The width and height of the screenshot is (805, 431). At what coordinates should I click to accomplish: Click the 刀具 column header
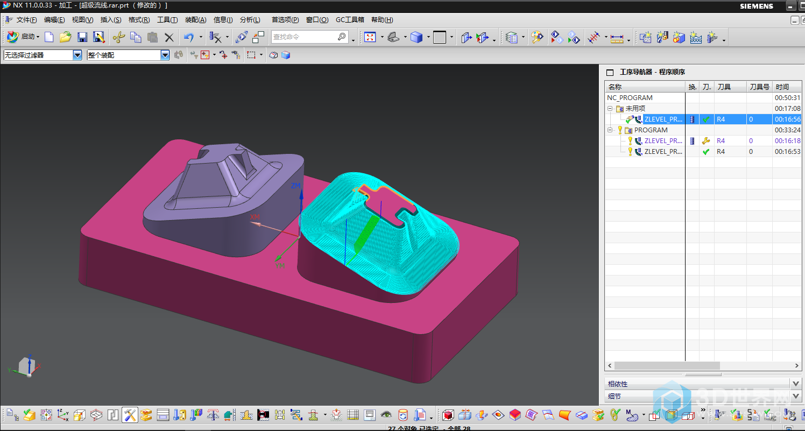coord(730,87)
